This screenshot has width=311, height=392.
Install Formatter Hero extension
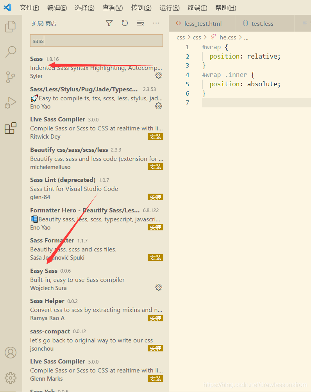(x=155, y=227)
